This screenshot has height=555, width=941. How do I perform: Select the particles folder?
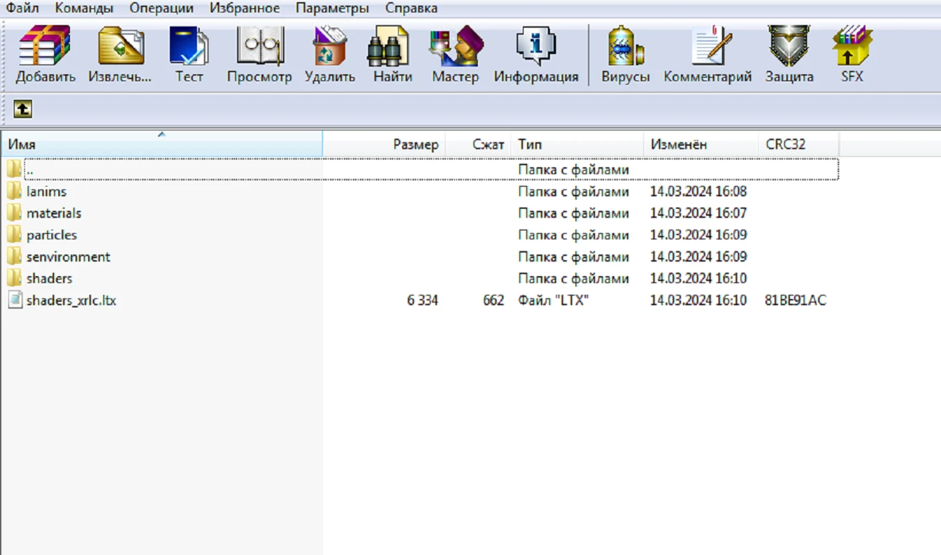tap(51, 235)
